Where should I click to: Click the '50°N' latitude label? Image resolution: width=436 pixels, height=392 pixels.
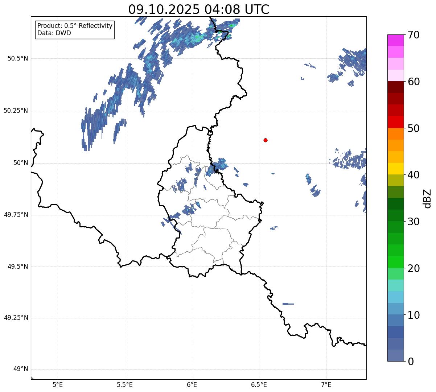[21, 163]
